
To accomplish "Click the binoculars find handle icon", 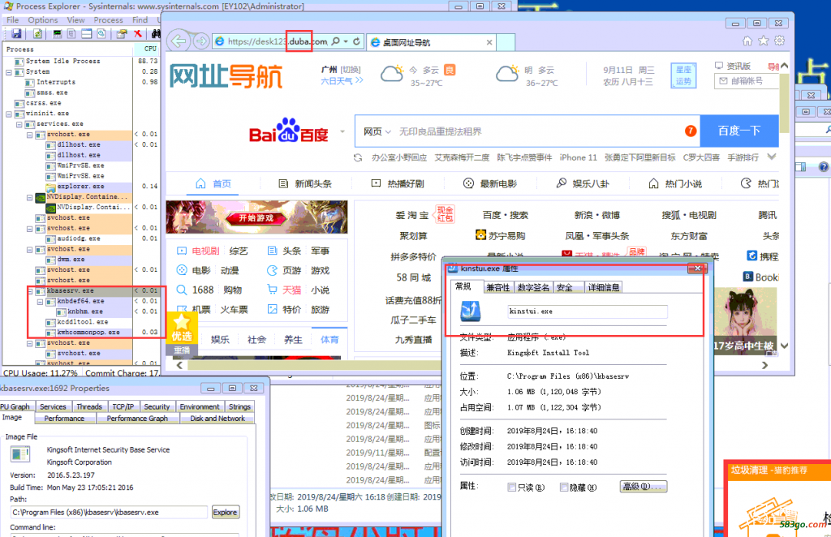I will pyautogui.click(x=154, y=33).
